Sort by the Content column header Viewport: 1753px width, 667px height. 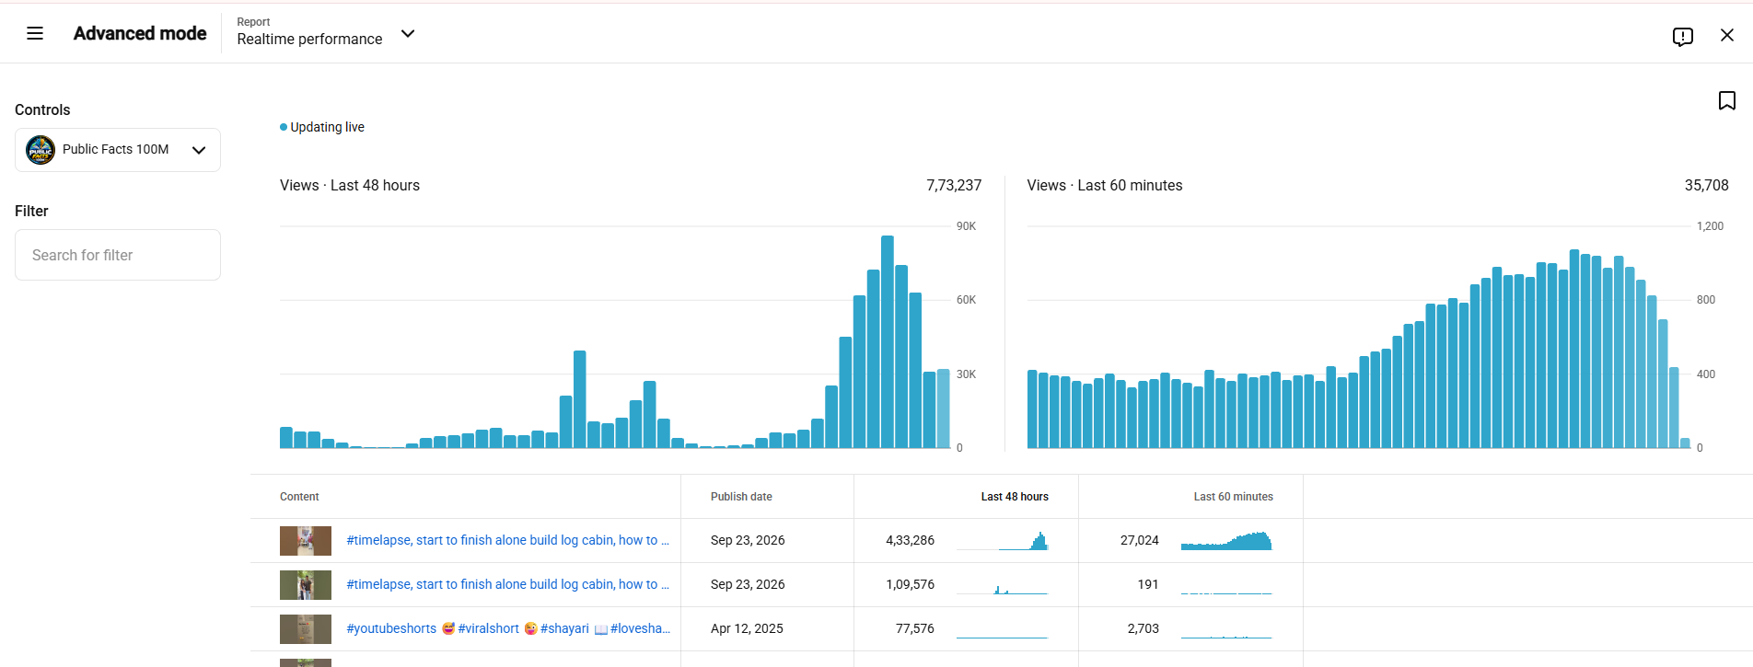pos(299,497)
